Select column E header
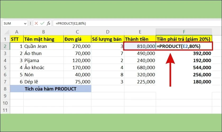 [x=140, y=32]
